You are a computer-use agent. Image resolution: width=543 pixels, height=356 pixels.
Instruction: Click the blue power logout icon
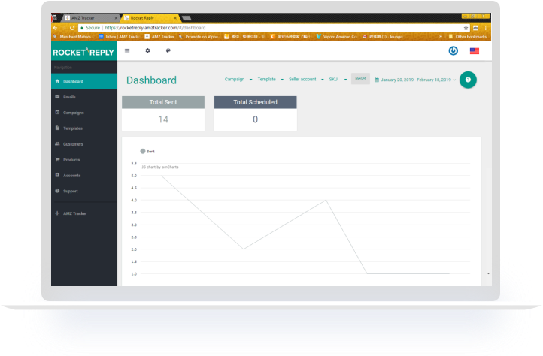point(453,50)
